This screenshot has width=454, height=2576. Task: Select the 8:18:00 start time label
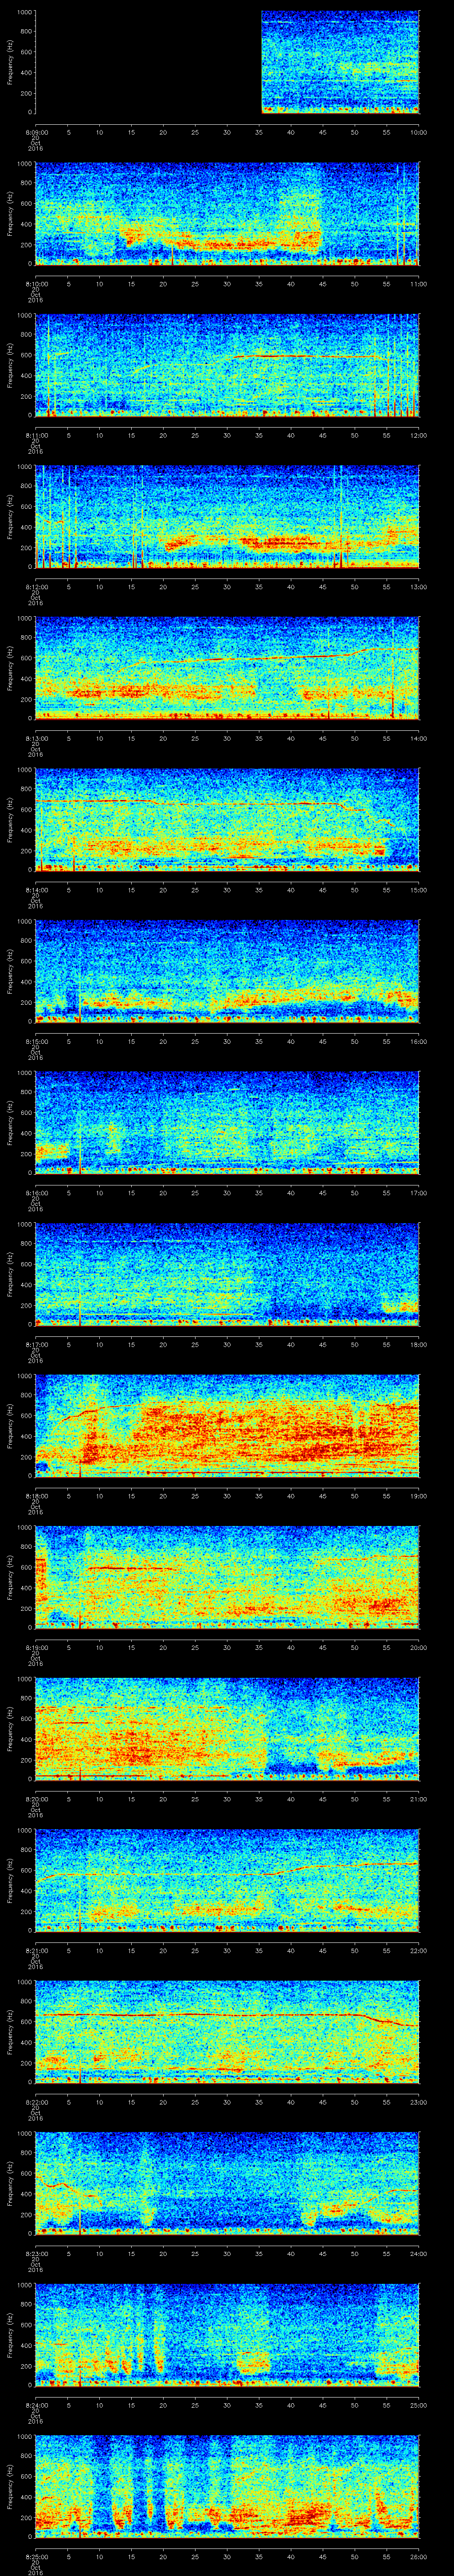point(36,1495)
